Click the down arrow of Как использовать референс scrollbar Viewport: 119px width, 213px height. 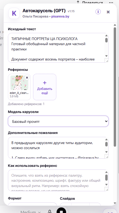pyautogui.click(x=106, y=185)
